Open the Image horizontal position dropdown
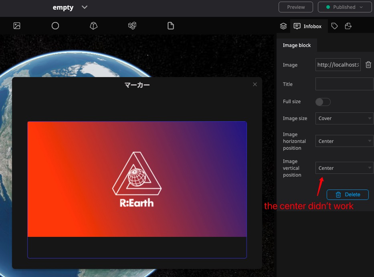 [344, 141]
